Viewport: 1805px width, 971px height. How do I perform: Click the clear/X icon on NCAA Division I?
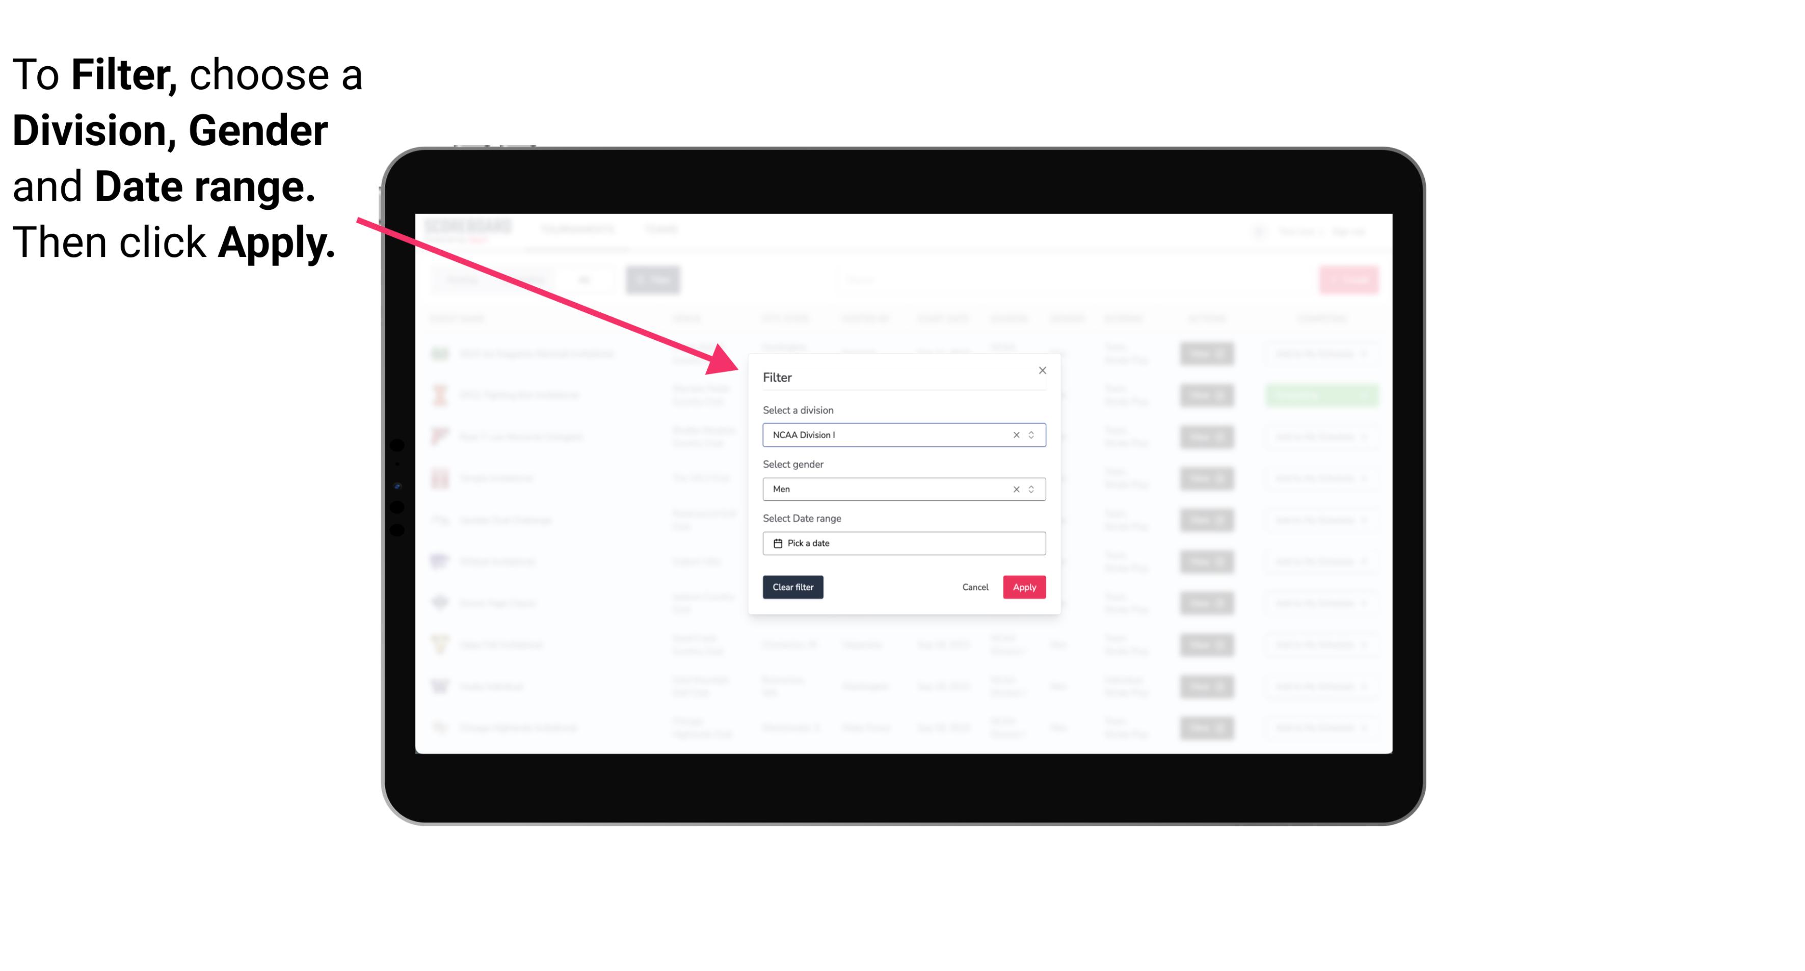tap(1014, 435)
